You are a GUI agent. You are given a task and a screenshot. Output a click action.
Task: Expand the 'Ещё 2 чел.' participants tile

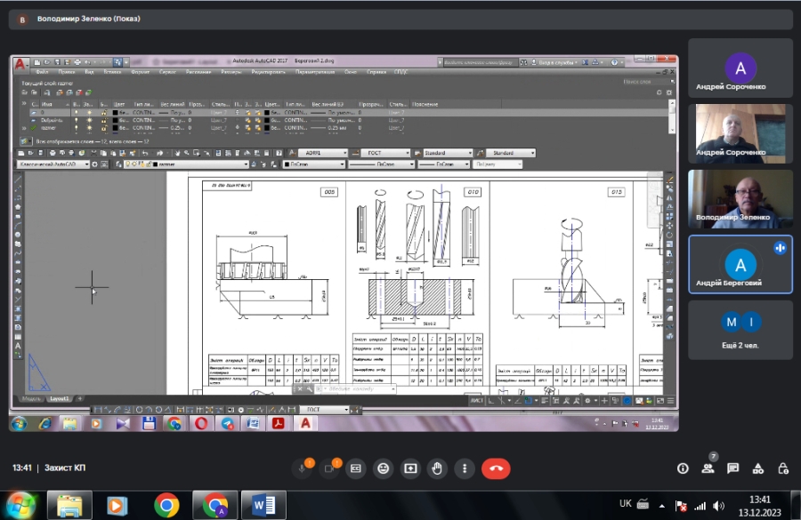[x=740, y=330]
